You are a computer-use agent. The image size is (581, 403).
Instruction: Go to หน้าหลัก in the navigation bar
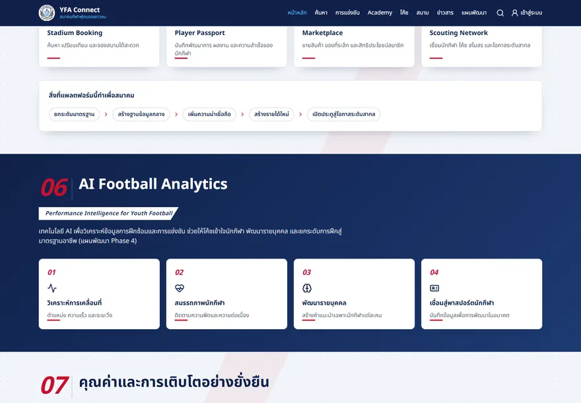click(297, 13)
